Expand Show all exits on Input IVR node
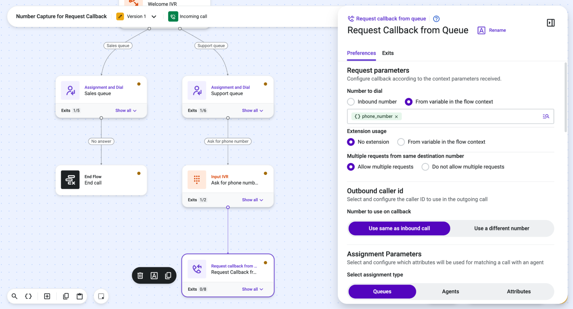The image size is (573, 309). pos(253,200)
